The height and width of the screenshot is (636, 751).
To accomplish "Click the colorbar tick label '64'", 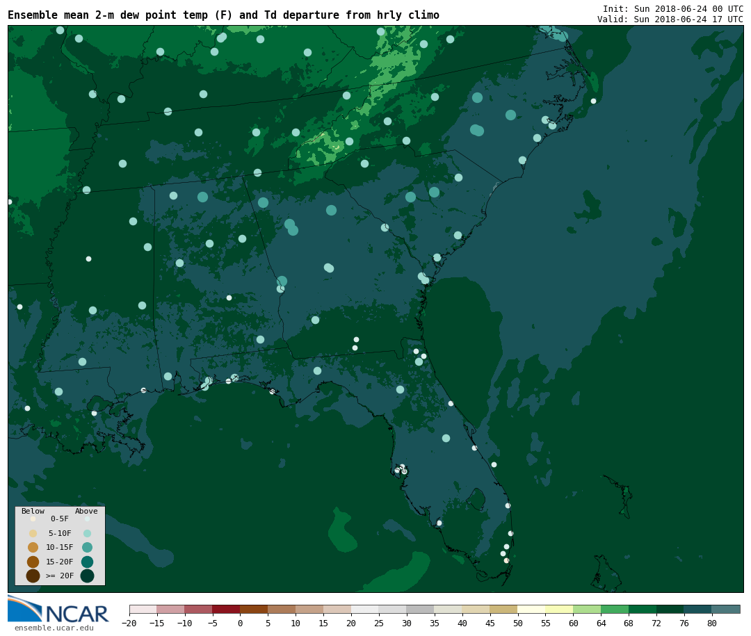I will click(601, 623).
